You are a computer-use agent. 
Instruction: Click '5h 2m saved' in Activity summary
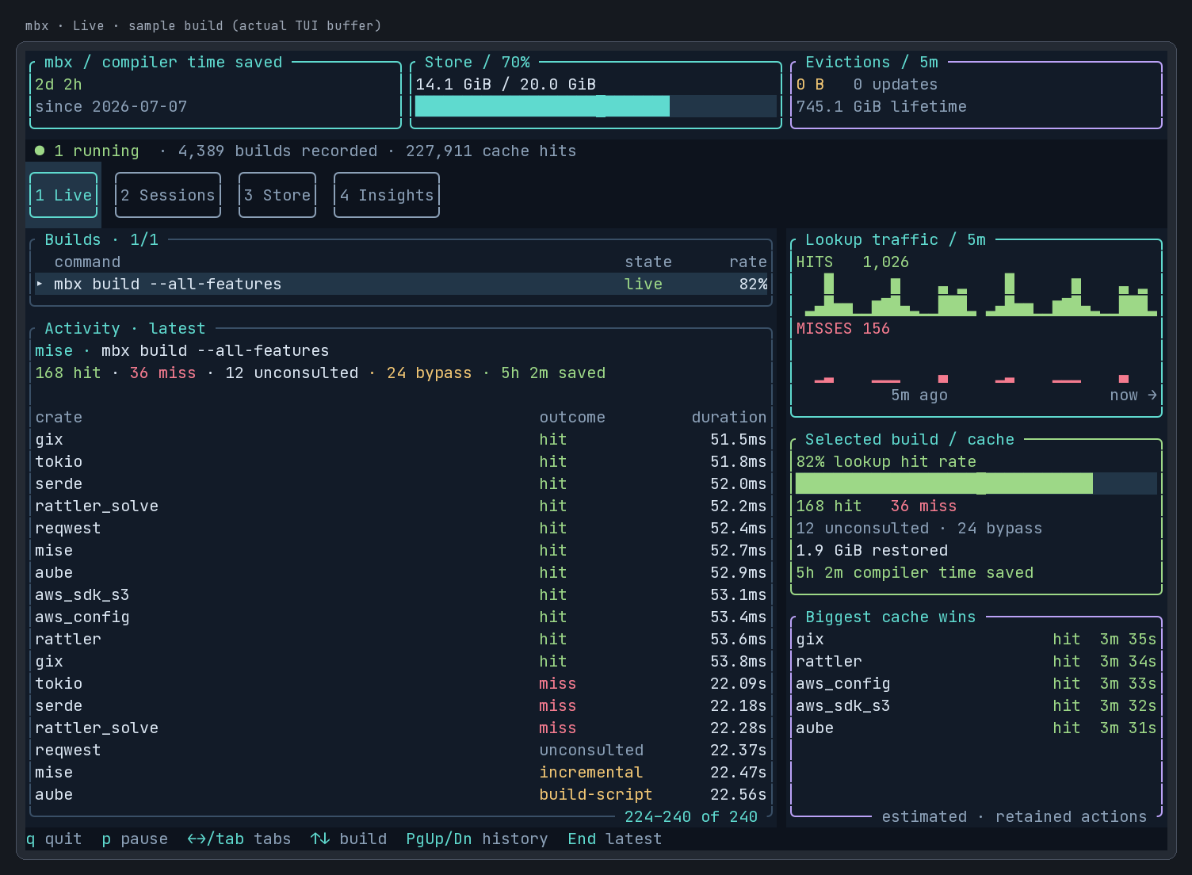553,373
